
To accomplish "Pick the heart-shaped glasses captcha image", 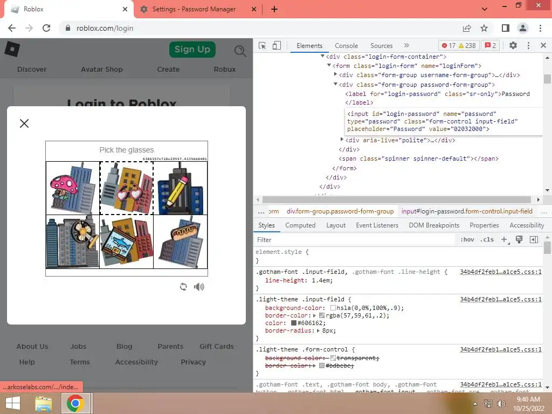I will (x=127, y=188).
